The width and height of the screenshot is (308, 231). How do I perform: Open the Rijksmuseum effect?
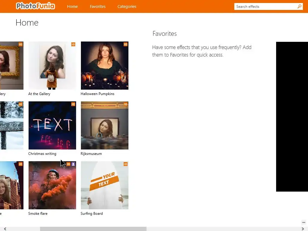tap(104, 125)
